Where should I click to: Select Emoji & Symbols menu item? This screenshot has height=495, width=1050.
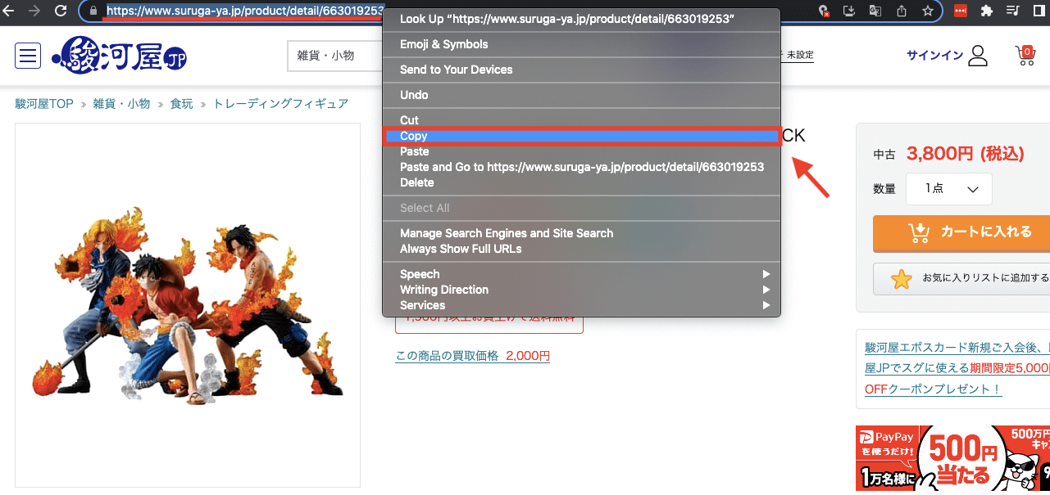coord(581,44)
